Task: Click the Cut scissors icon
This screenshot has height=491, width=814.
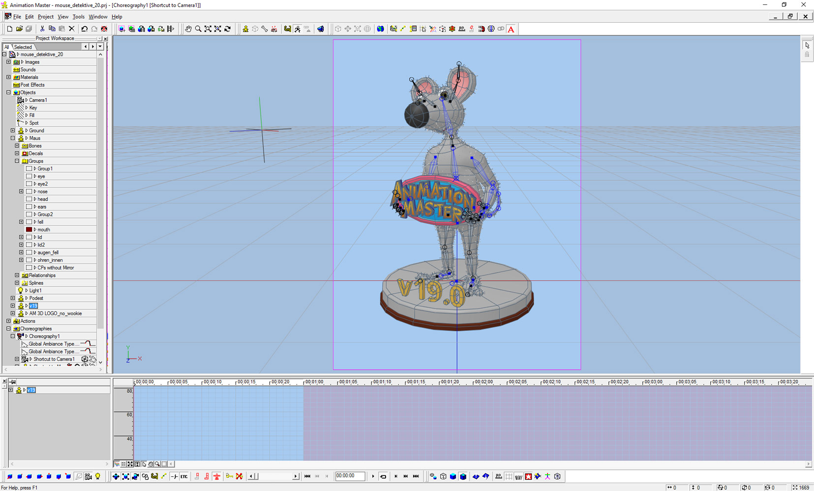Action: [42, 29]
